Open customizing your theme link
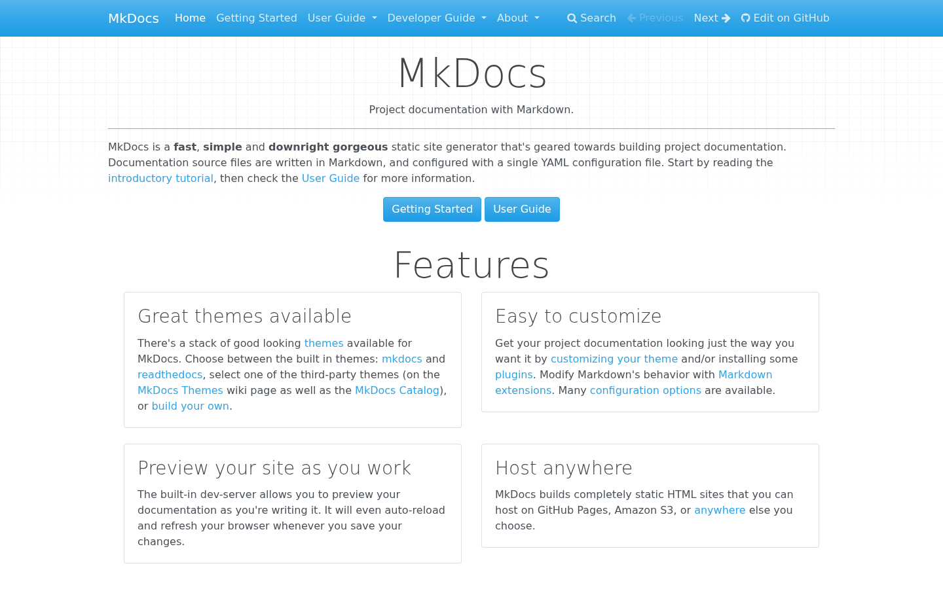Image resolution: width=943 pixels, height=589 pixels. point(614,359)
